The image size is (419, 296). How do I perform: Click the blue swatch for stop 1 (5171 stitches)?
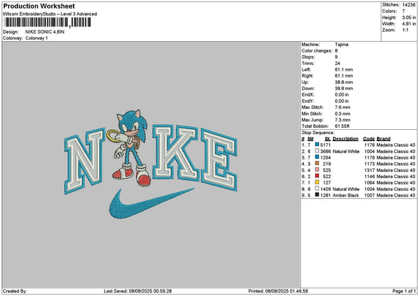tap(317, 145)
